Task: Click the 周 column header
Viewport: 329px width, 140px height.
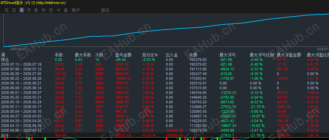Action: tap(3, 55)
